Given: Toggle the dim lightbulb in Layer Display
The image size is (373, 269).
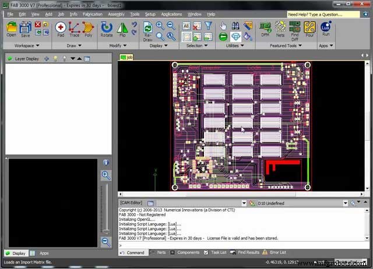Looking at the screenshot, I should [x=64, y=59].
